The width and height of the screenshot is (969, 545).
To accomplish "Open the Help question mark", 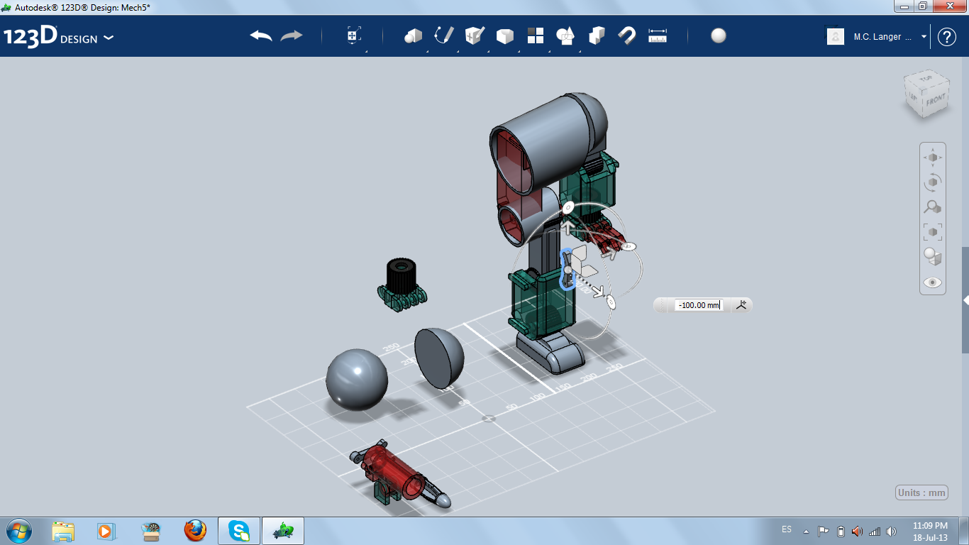I will (x=947, y=37).
